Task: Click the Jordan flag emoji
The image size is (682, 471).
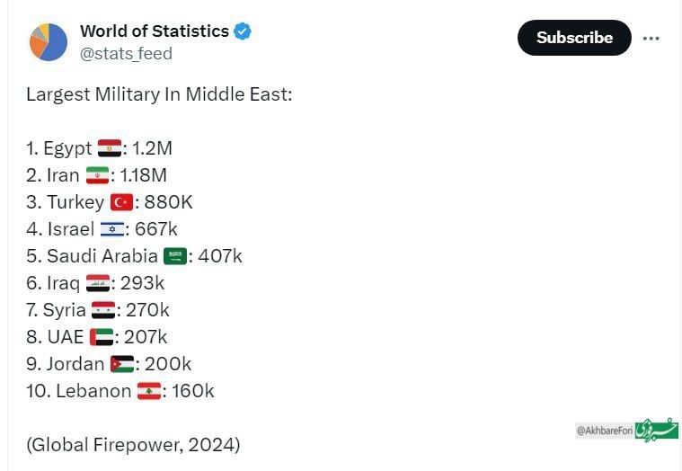Action: click(x=122, y=364)
